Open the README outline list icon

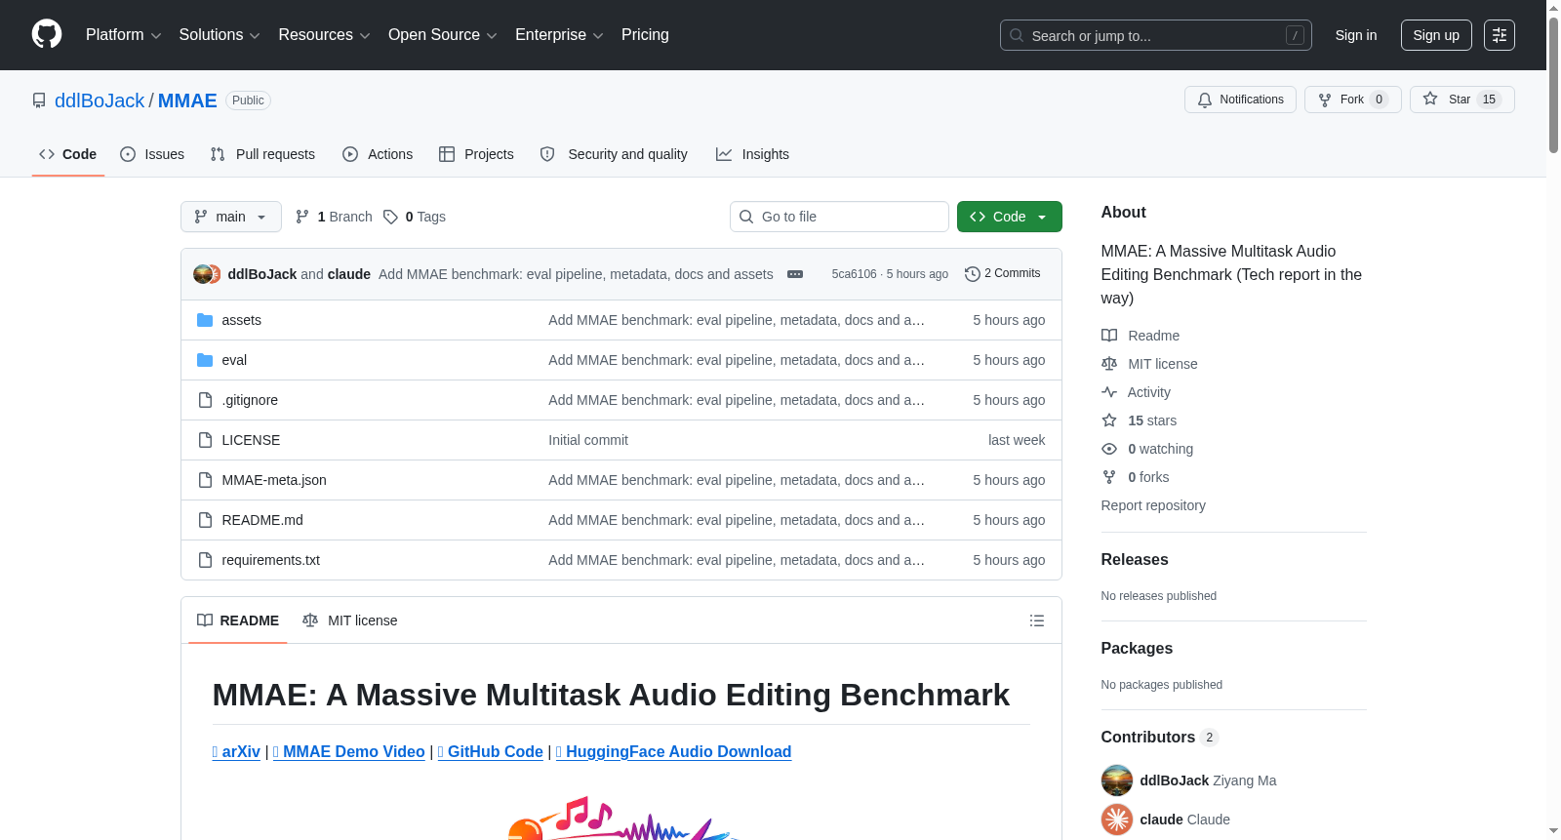pos(1037,620)
